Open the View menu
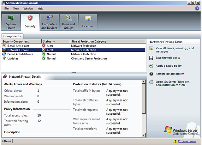The width and height of the screenshot is (202, 145). (16, 9)
